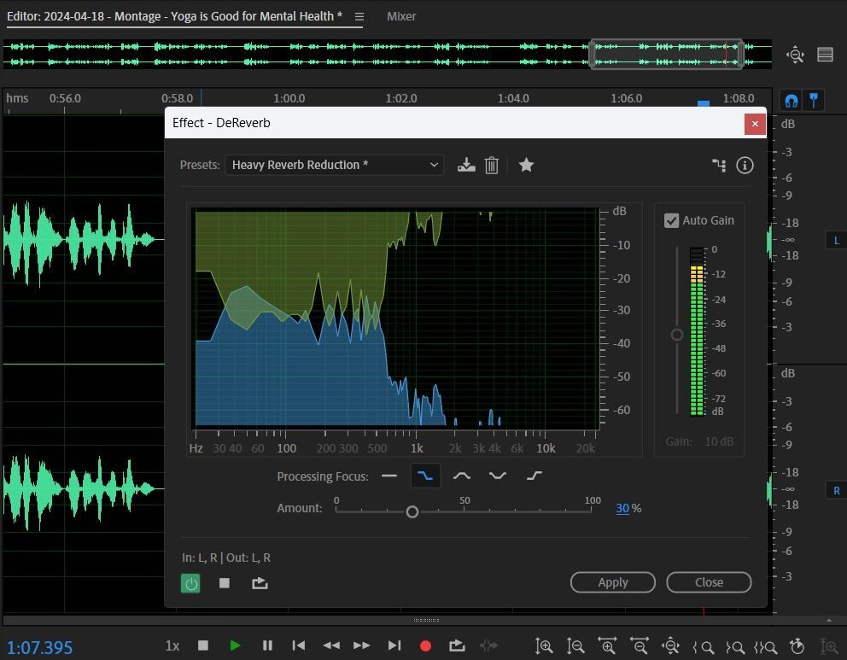Zoom out full all axes icon
Viewport: 847px width, 660px height.
[x=670, y=646]
